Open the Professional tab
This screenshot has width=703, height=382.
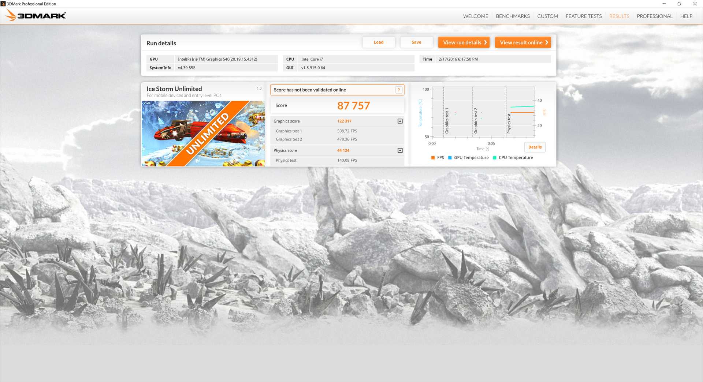655,16
